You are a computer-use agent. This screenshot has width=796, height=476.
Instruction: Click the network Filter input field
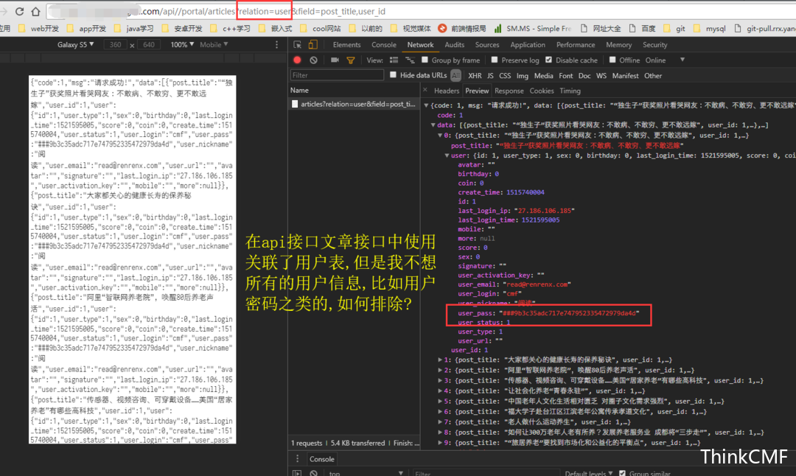point(337,75)
